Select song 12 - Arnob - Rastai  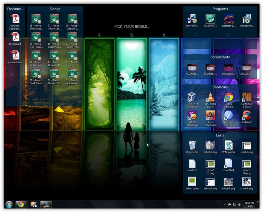(x=36, y=58)
